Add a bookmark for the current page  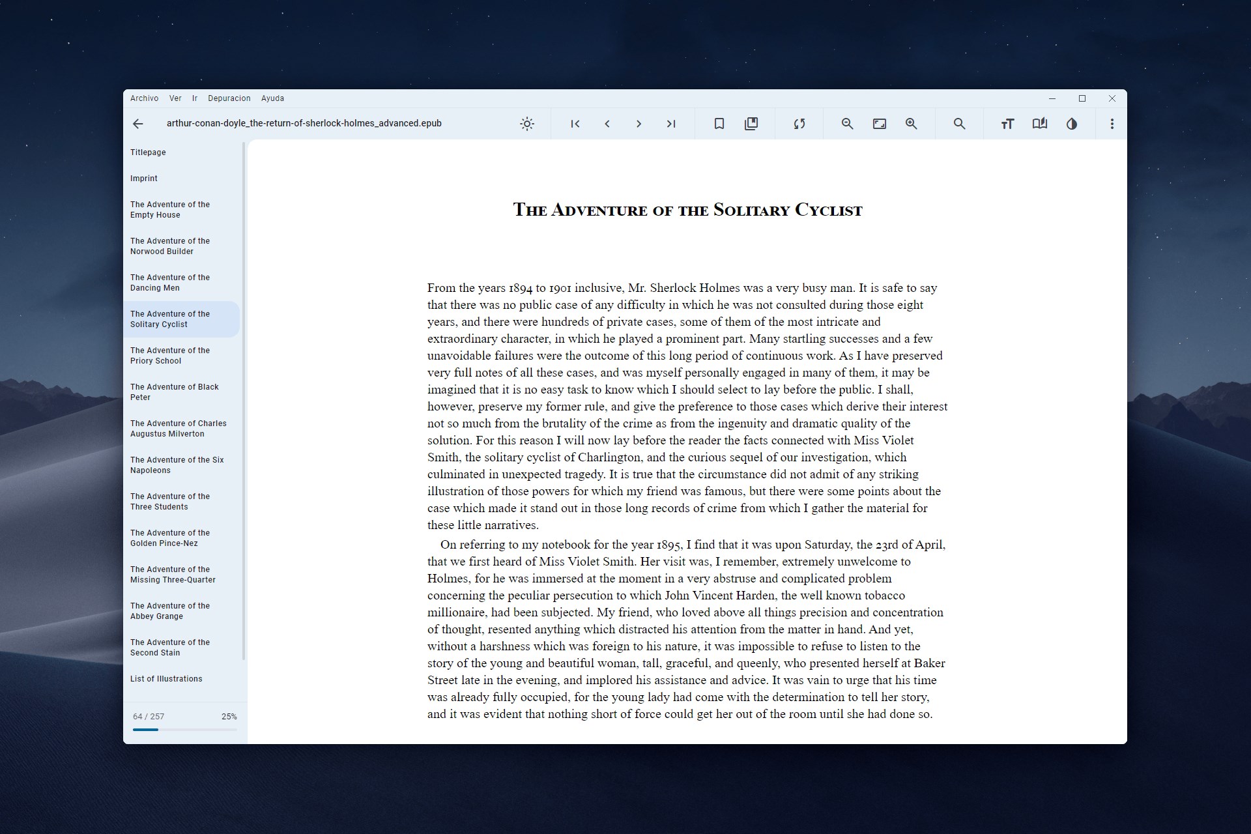(719, 124)
